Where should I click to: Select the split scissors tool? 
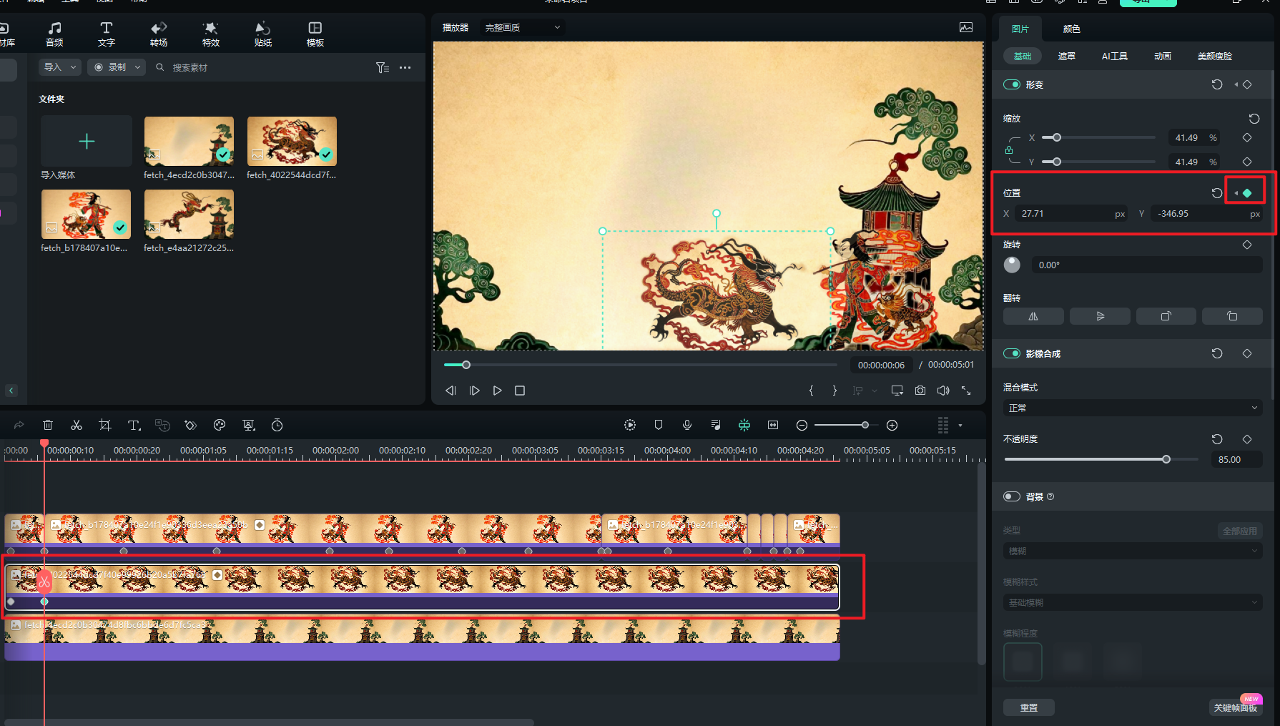(x=77, y=426)
